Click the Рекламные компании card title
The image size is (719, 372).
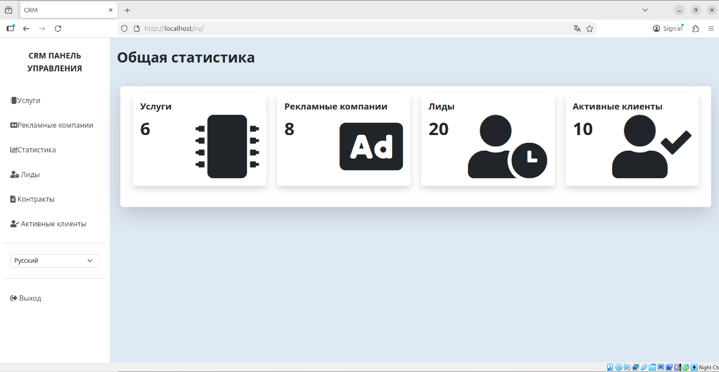coord(336,106)
